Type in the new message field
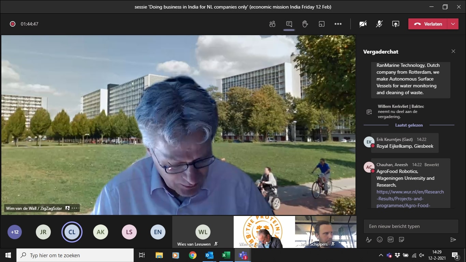This screenshot has height=262, width=466. (x=411, y=226)
